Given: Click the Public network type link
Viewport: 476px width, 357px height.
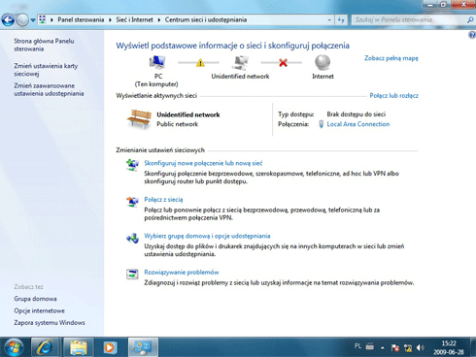Looking at the screenshot, I should coord(177,124).
